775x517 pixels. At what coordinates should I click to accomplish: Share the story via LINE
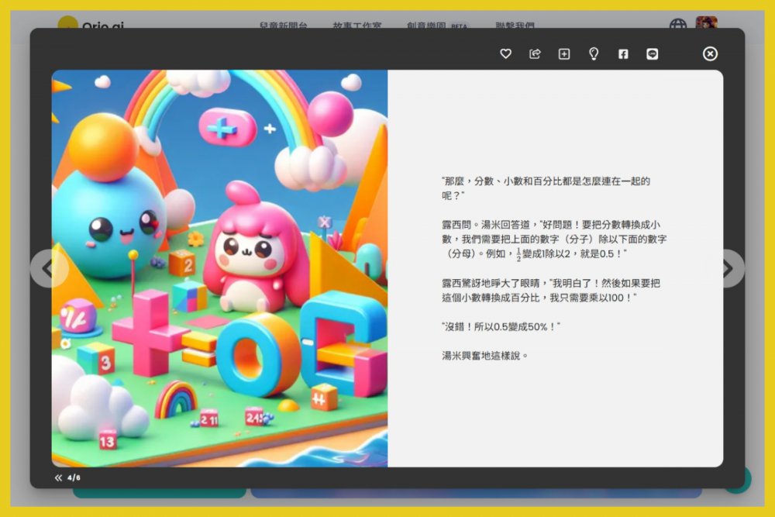click(x=653, y=53)
